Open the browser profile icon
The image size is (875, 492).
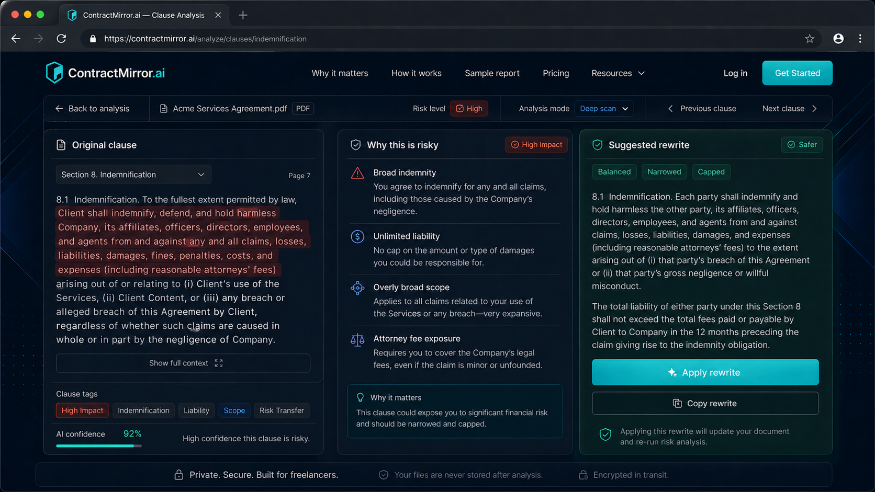tap(838, 39)
